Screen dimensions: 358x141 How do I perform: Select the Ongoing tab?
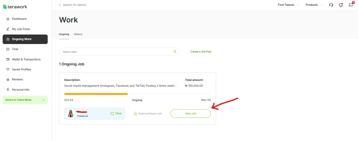[64, 34]
